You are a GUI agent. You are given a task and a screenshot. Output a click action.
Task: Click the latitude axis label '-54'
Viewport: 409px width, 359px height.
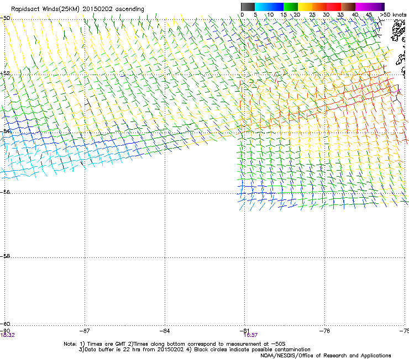pos(5,131)
